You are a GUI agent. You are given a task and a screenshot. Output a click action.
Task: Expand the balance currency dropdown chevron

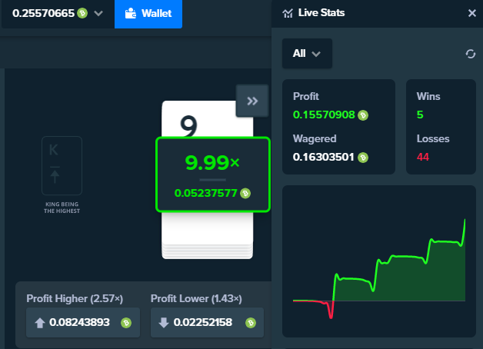click(x=98, y=14)
